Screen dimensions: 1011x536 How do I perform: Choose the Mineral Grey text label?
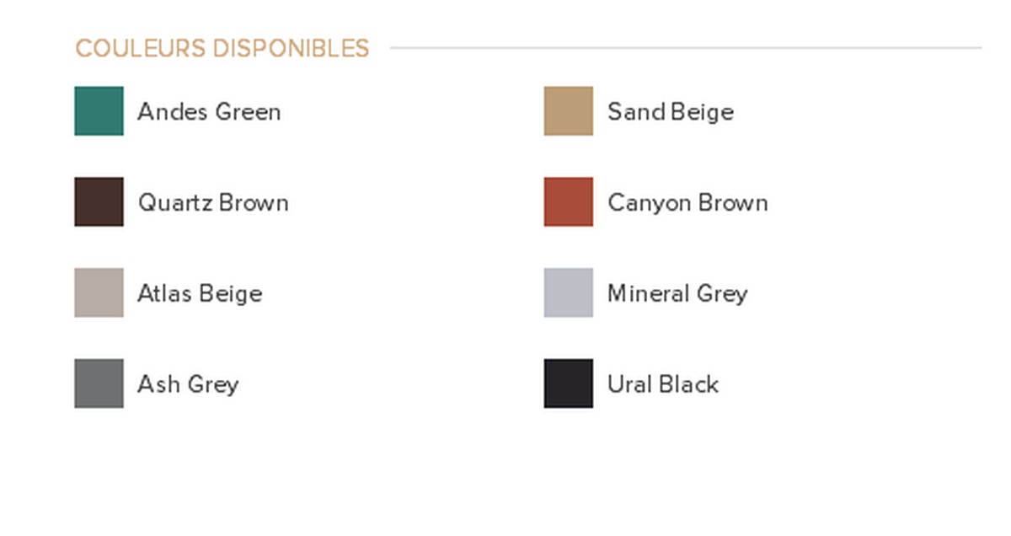677,294
